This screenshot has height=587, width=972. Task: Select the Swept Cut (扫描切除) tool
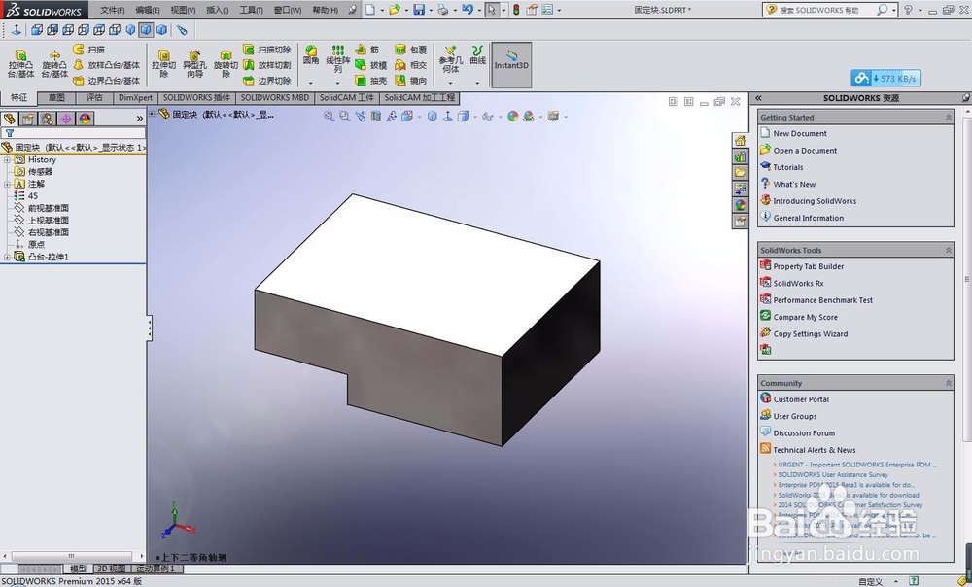point(267,50)
